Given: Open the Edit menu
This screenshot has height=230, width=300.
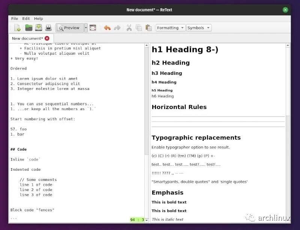Looking at the screenshot, I should 26,19.
